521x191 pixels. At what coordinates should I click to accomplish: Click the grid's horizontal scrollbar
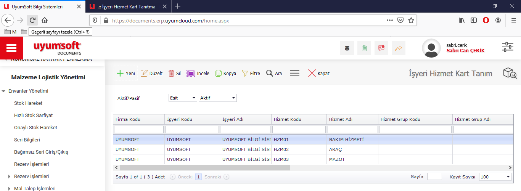tap(205, 167)
